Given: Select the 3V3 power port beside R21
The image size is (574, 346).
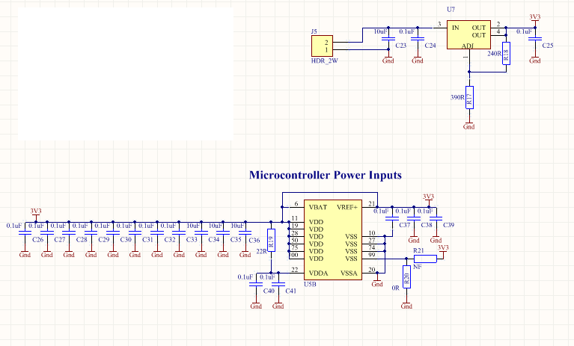Looking at the screenshot, I should click(x=443, y=251).
